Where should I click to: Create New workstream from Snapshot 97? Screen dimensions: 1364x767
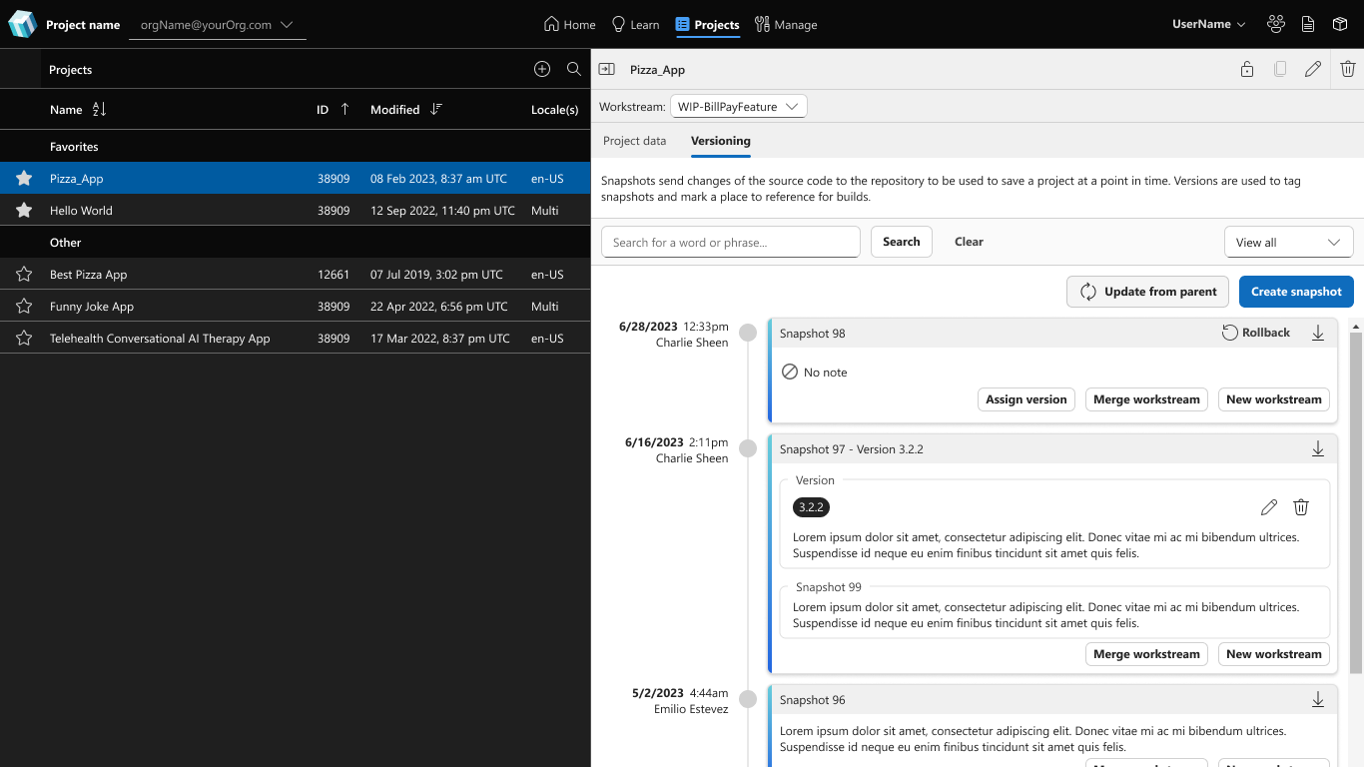click(x=1274, y=654)
